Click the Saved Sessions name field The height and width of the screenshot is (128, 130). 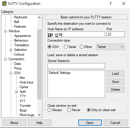[x=76, y=66]
